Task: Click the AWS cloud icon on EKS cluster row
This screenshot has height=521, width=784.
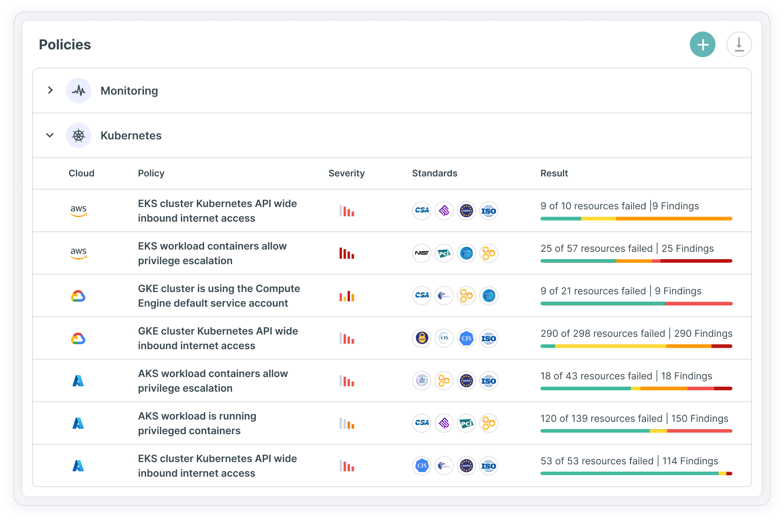Action: pos(79,211)
